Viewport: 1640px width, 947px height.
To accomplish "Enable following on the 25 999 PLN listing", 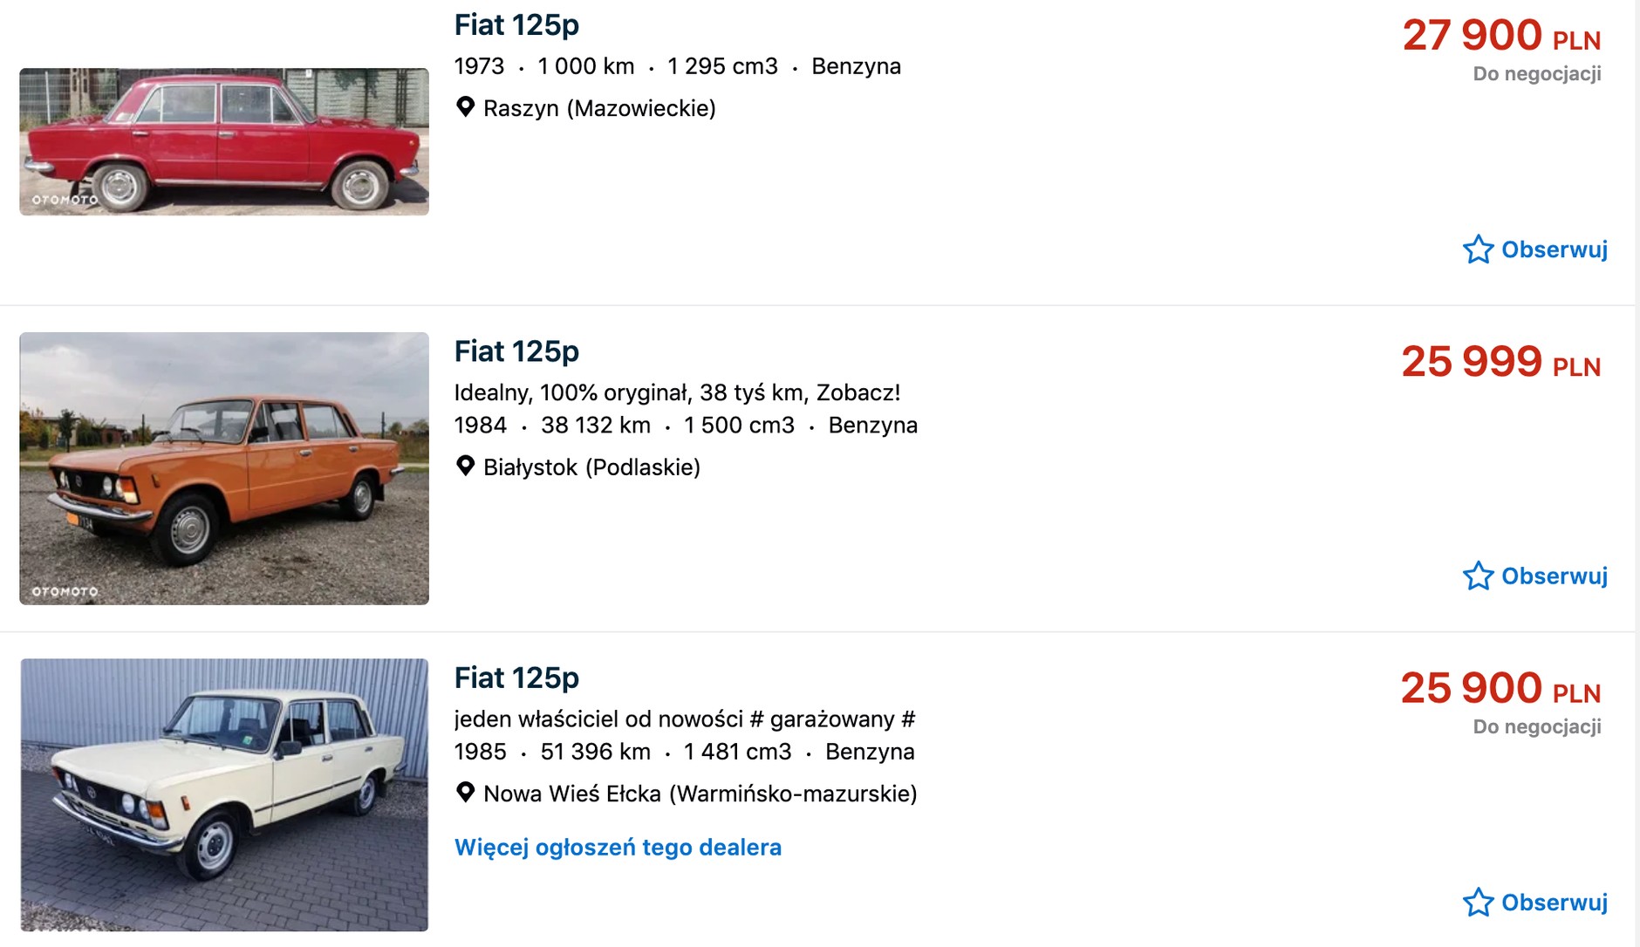I will click(1553, 576).
